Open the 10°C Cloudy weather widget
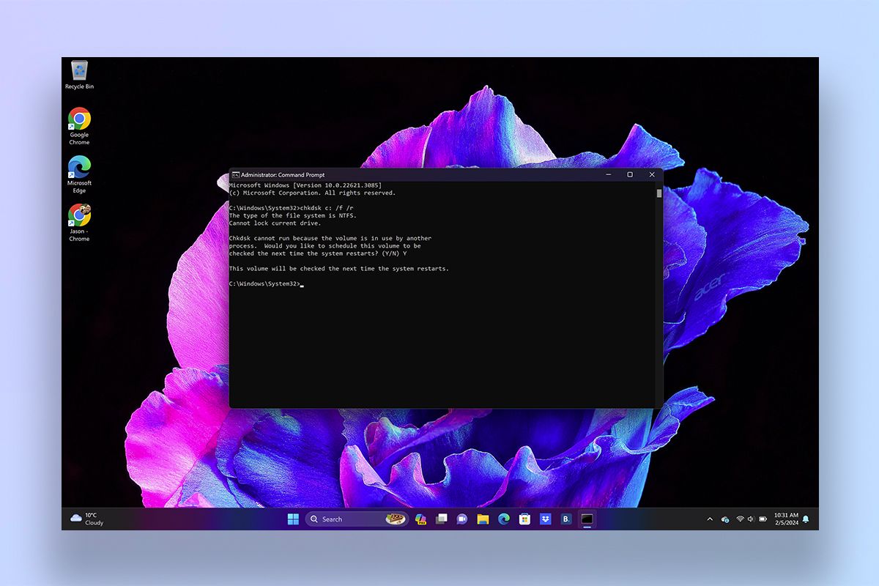This screenshot has width=879, height=586. click(86, 519)
